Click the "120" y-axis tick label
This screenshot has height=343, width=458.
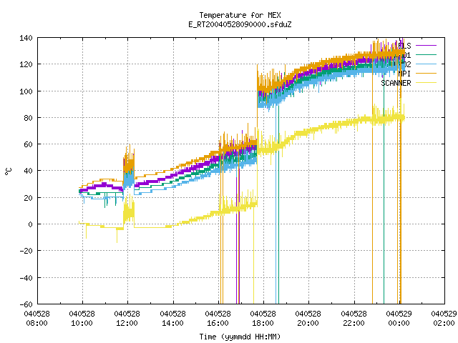(x=26, y=64)
